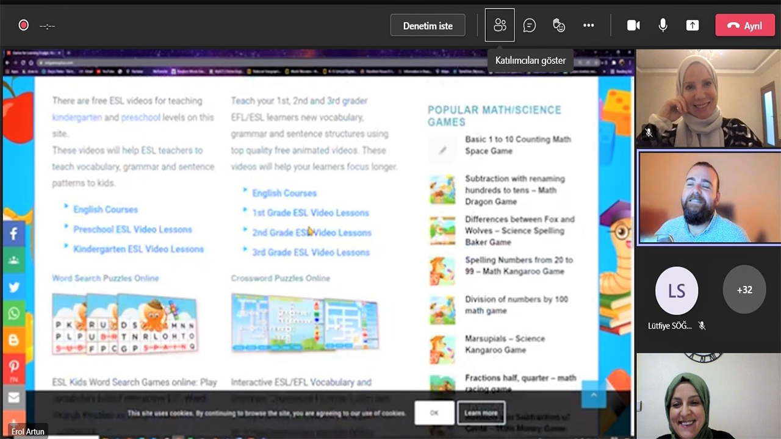Open English Courses link above 1st Grade
The width and height of the screenshot is (781, 439).
coord(284,193)
